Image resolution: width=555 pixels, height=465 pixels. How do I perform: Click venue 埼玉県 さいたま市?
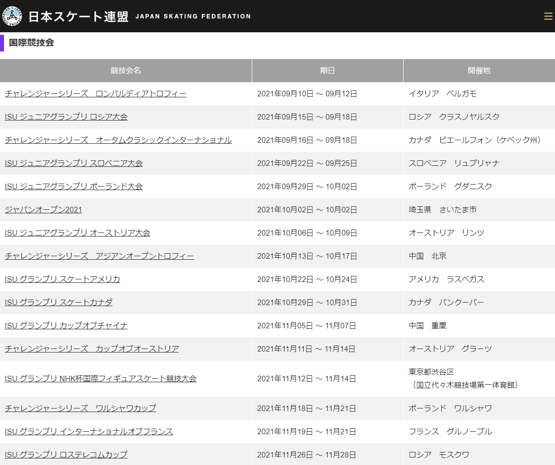click(442, 209)
